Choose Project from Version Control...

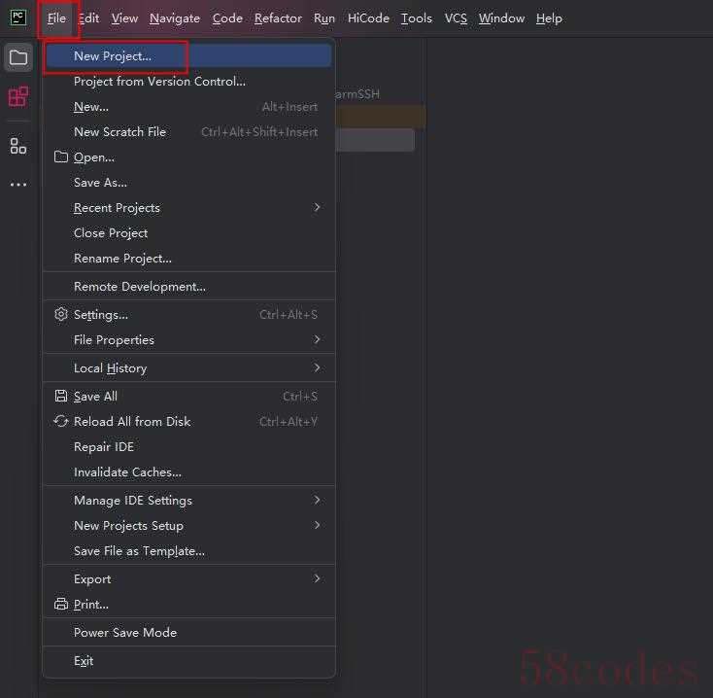188,82
